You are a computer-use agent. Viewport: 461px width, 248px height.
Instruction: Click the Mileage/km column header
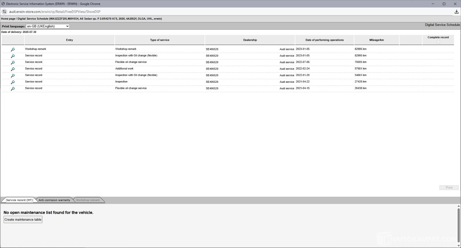376,40
